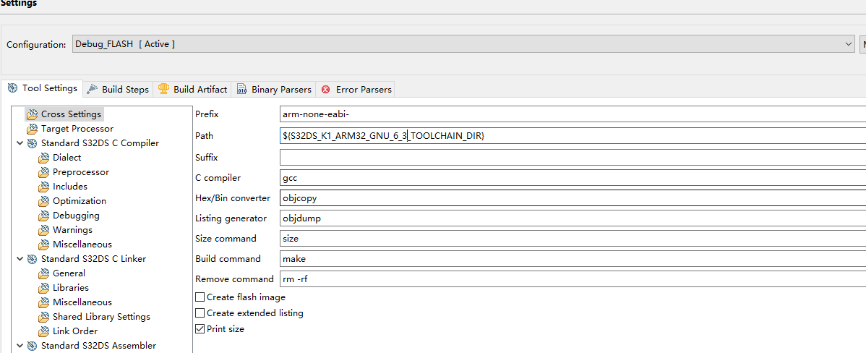Open Link Order settings entry
Viewport: 866px width, 353px height.
(x=74, y=331)
